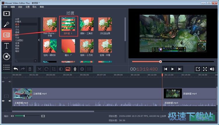The height and width of the screenshot is (125, 219).
Task: Click the preview playback progress slider handle
Action: click(x=160, y=61)
